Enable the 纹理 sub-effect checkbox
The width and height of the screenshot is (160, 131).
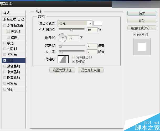click(8, 37)
